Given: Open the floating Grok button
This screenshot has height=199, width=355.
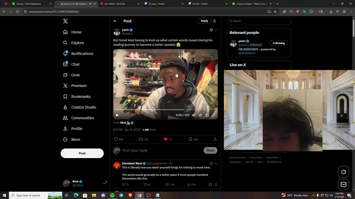Looking at the screenshot, I should coord(343,172).
